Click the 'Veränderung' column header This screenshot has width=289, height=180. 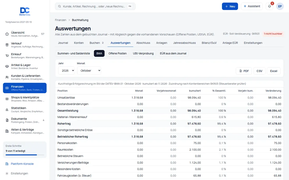[273, 91]
